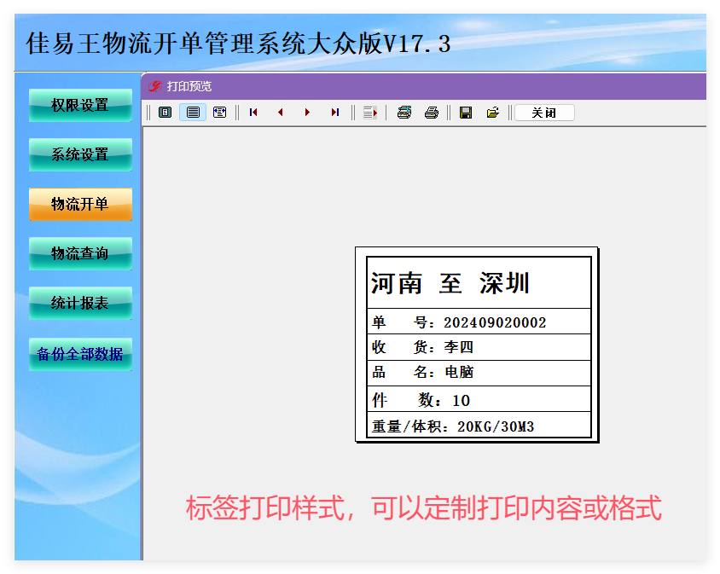This screenshot has width=720, height=574.
Task: Go to the previous page
Action: (x=281, y=113)
